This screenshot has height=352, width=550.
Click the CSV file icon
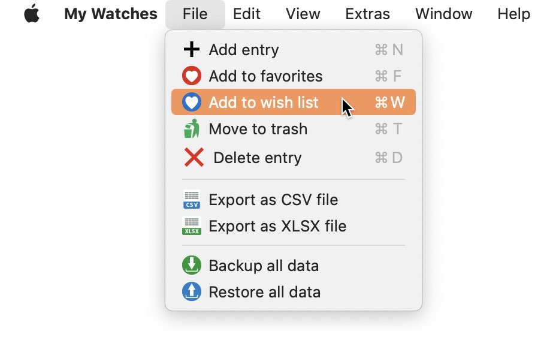point(192,199)
